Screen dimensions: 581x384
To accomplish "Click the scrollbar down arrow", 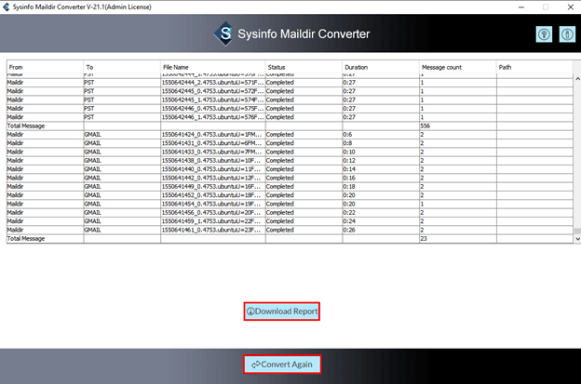I will (x=576, y=239).
